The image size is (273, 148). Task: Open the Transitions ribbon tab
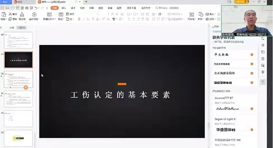point(82,8)
